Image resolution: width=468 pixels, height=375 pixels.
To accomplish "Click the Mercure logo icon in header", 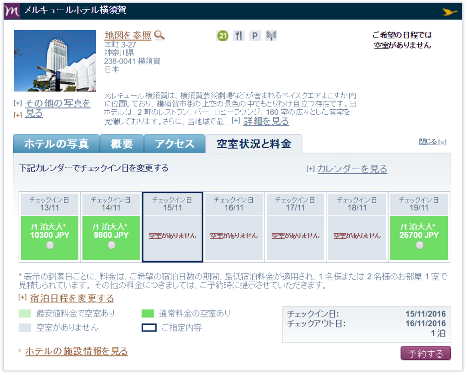I will pos(12,11).
